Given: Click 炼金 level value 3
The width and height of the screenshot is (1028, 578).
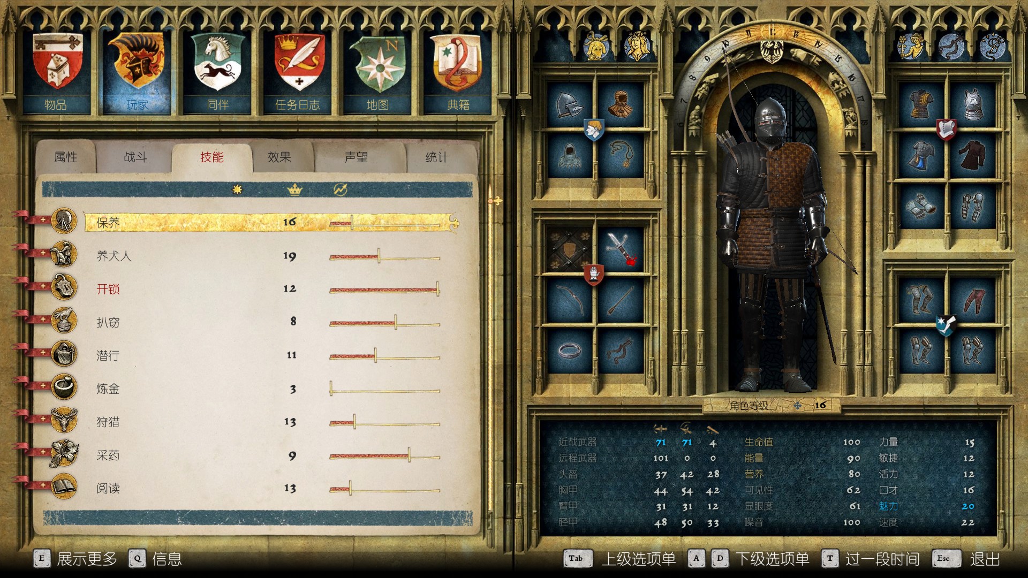Looking at the screenshot, I should pos(293,389).
